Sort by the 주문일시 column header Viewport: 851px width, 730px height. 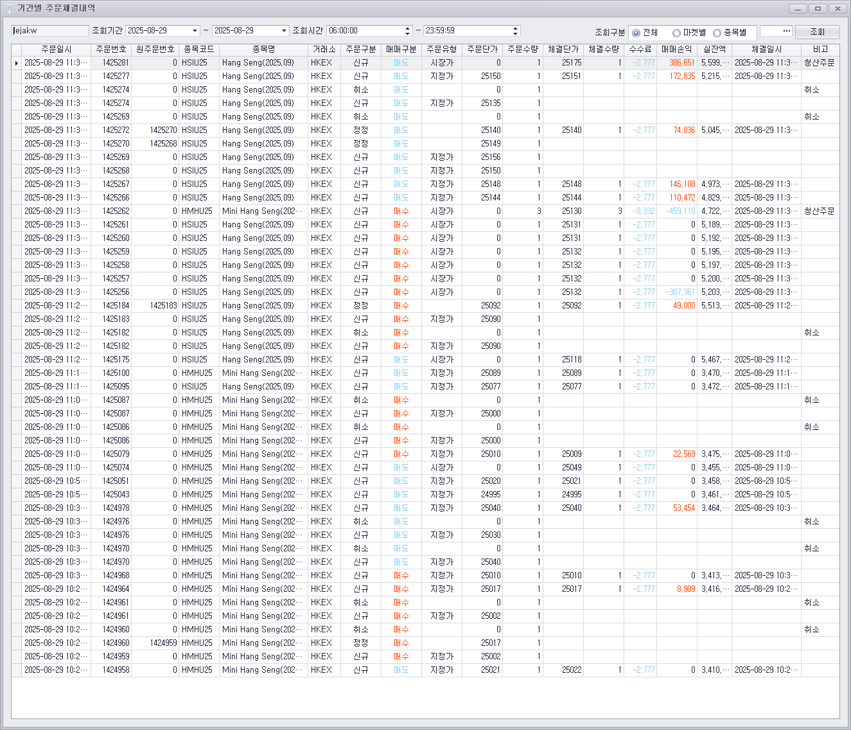pyautogui.click(x=57, y=49)
